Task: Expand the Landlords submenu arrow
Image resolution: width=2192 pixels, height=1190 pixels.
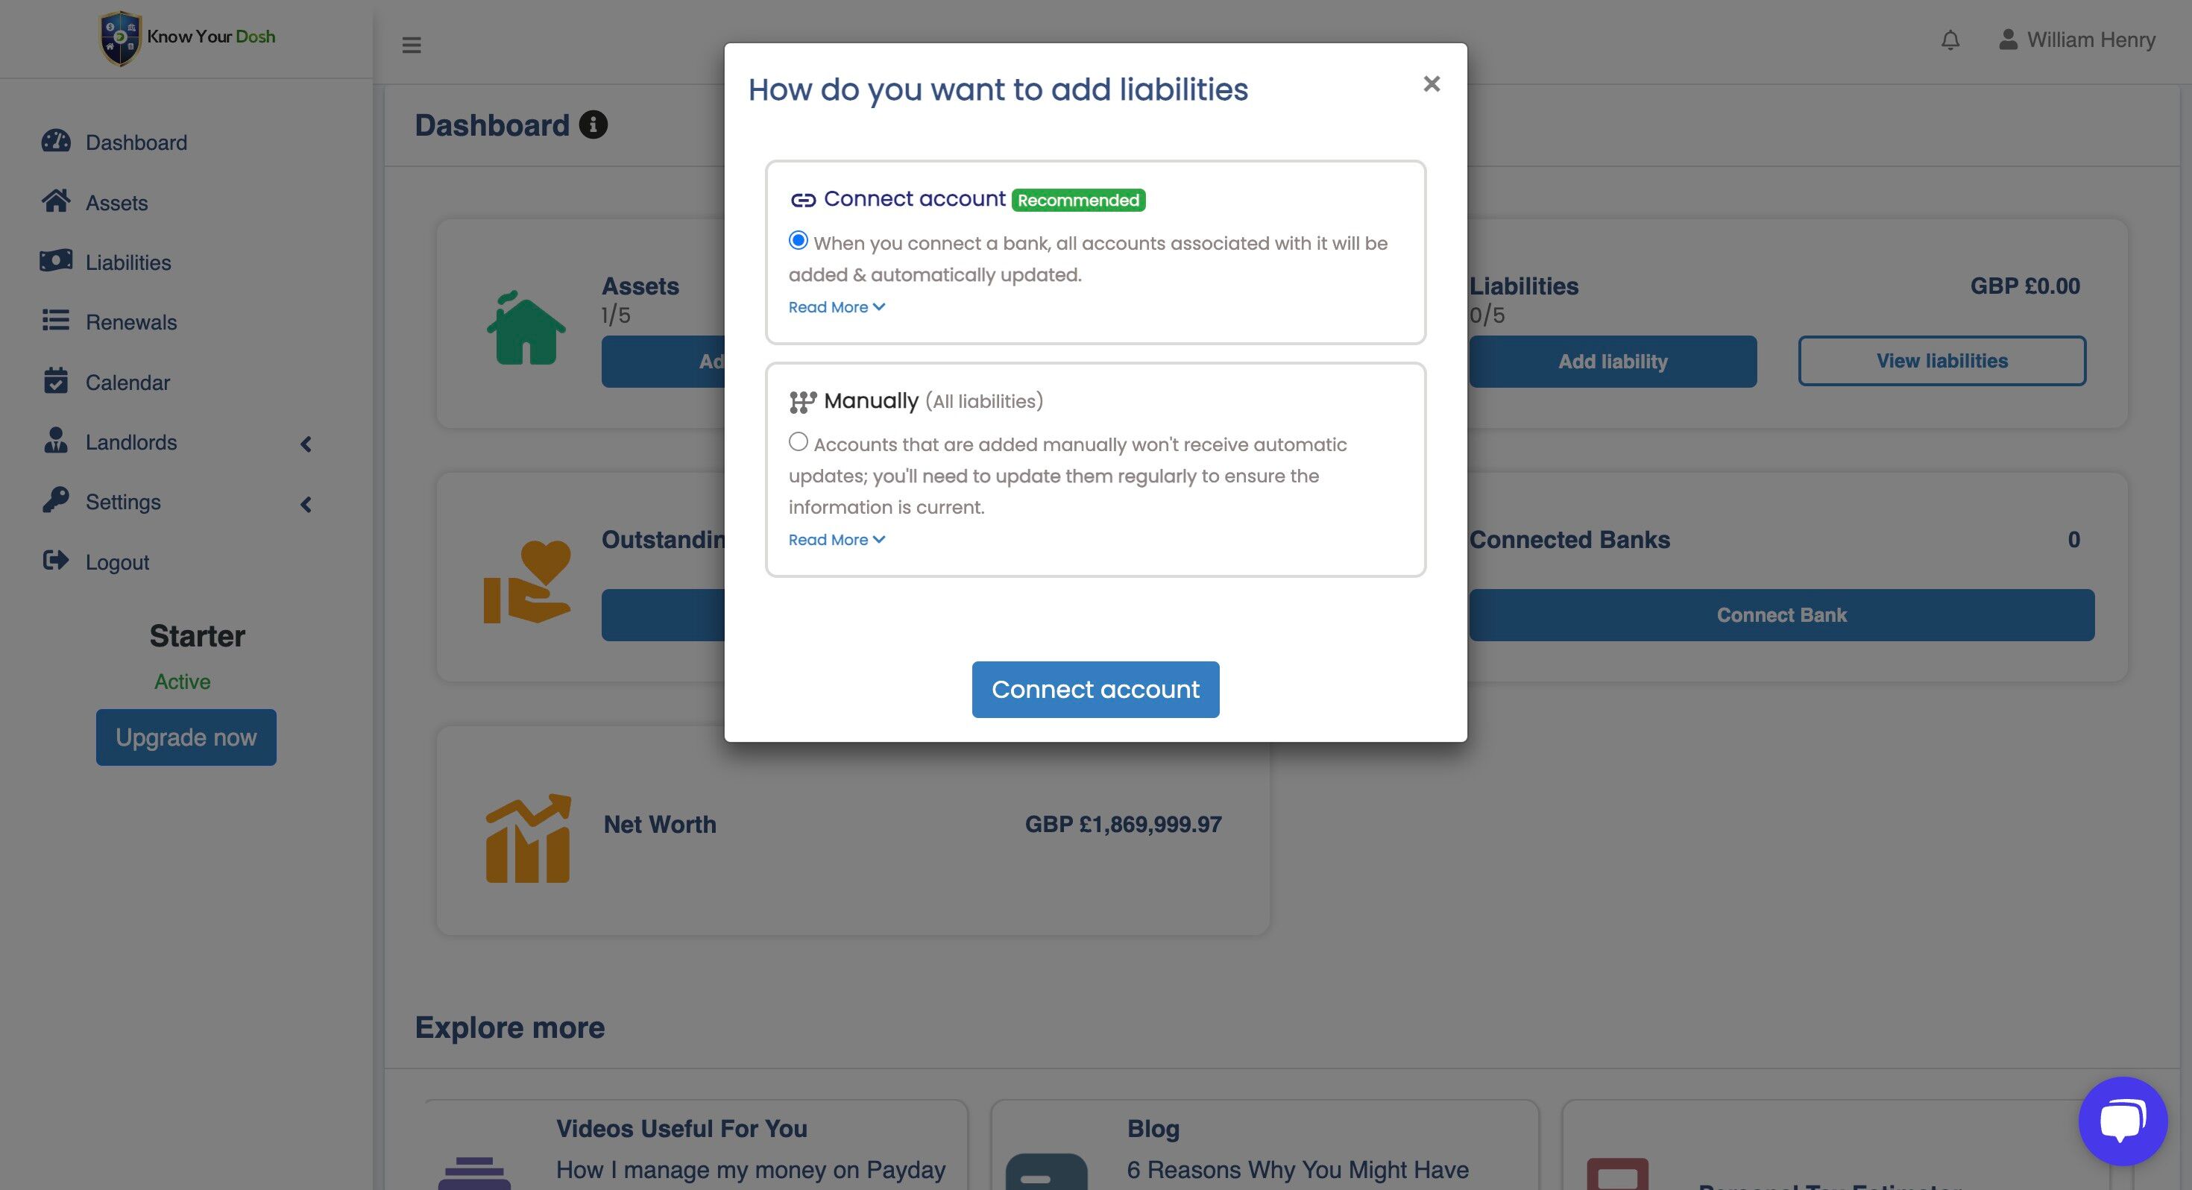Action: (x=306, y=444)
